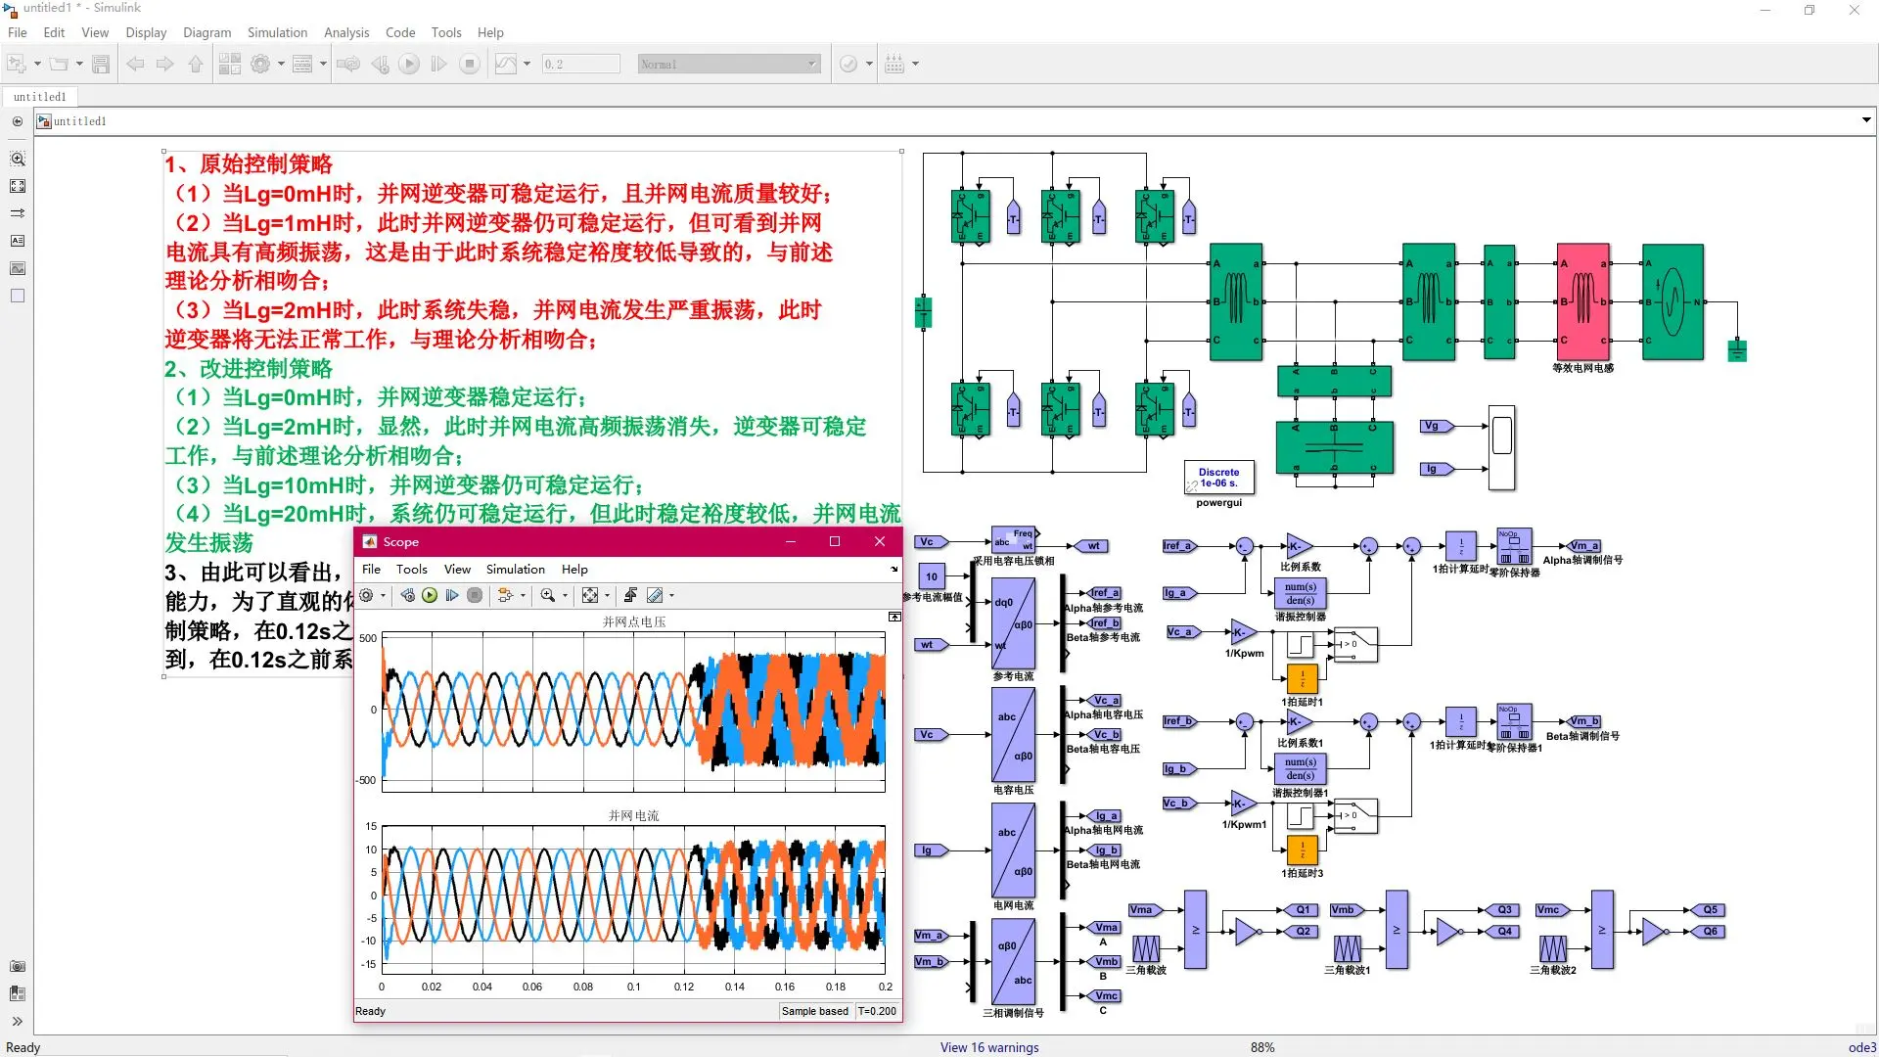
Task: Expand the model path bar dropdown
Action: pos(1866,120)
